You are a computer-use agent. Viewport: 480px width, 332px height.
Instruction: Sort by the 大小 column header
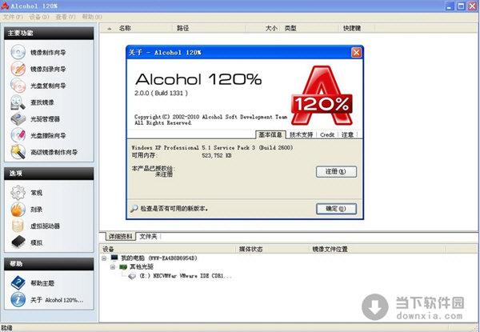(x=264, y=28)
